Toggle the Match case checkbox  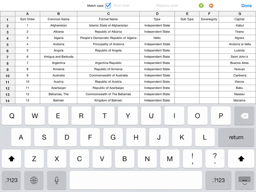(x=108, y=5)
